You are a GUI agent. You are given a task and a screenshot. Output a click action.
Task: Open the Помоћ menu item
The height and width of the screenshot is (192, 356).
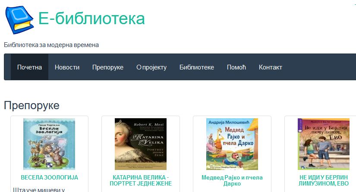(236, 67)
